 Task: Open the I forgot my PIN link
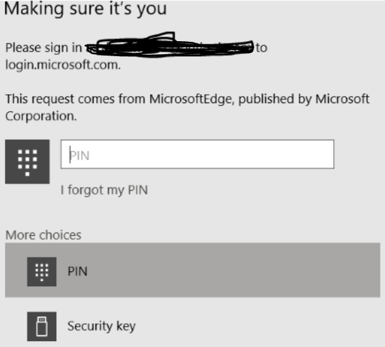point(104,190)
